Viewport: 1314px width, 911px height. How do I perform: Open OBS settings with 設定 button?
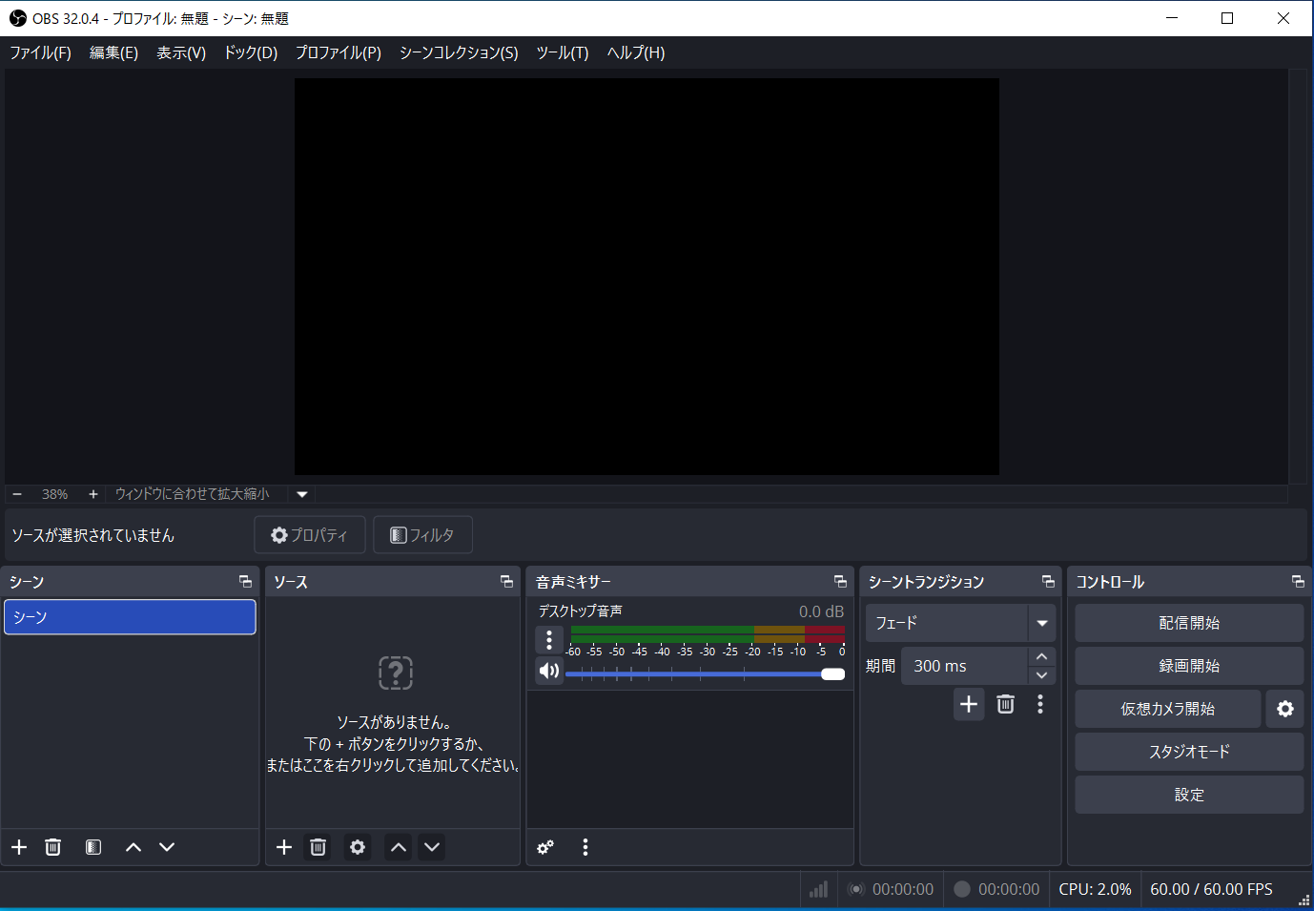click(x=1188, y=794)
